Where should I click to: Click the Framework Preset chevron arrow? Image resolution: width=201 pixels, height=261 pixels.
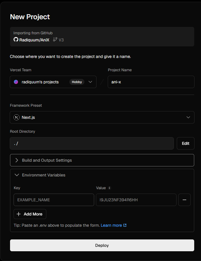pos(188,117)
